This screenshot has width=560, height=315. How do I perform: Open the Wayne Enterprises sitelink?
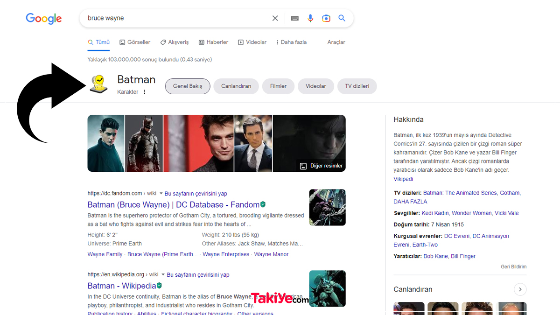pos(226,254)
